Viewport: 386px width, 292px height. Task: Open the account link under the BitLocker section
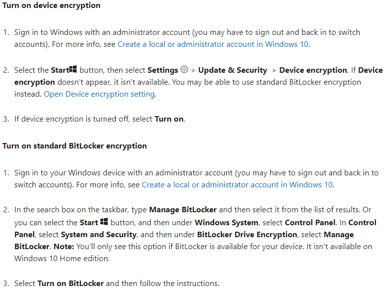point(237,185)
